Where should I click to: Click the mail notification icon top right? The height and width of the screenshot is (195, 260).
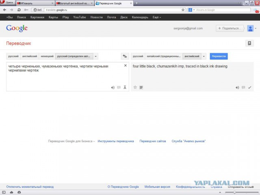pyautogui.click(x=256, y=11)
